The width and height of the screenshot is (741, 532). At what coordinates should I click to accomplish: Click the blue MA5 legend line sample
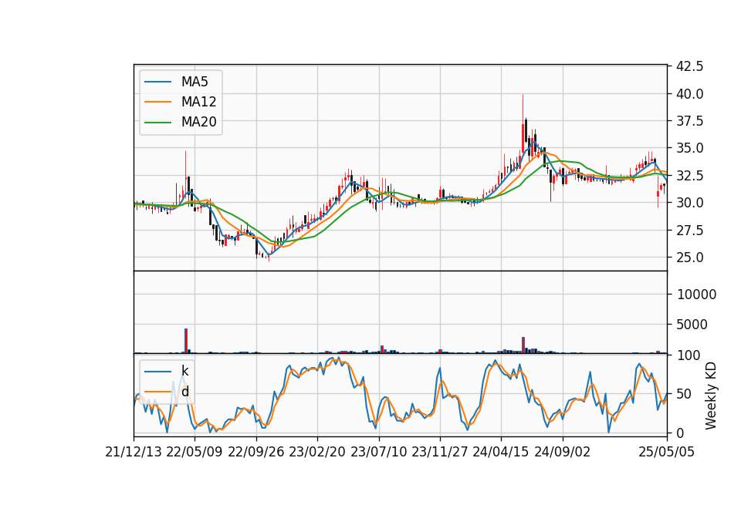tap(157, 82)
